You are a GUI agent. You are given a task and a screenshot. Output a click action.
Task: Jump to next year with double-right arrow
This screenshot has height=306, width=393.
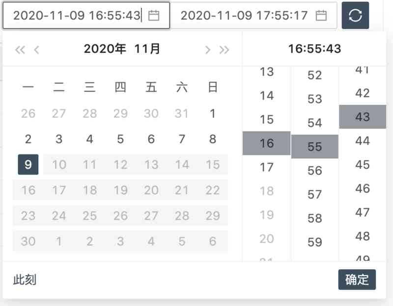(x=224, y=49)
